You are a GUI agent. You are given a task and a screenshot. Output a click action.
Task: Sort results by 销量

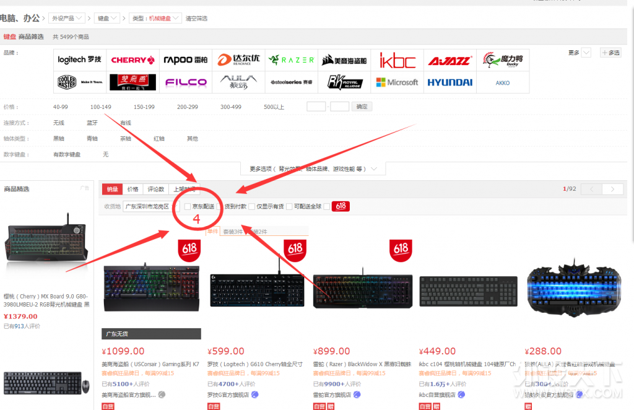pos(113,190)
